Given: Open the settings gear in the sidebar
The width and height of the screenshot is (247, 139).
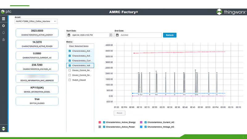Looking at the screenshot, I should pos(3,26).
